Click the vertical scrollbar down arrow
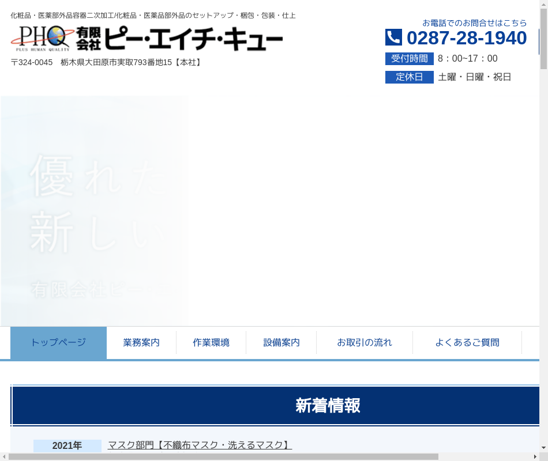Screen dimensions: 548x461 coord(543,448)
